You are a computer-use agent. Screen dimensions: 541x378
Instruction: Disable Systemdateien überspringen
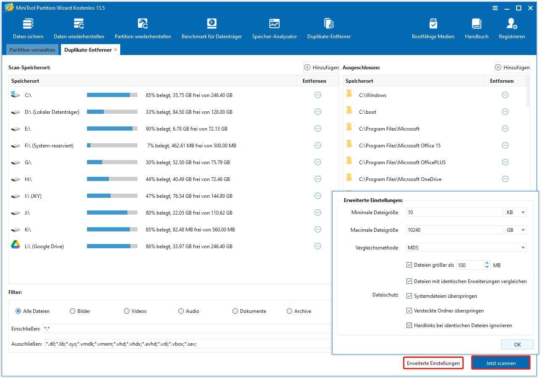coord(409,296)
